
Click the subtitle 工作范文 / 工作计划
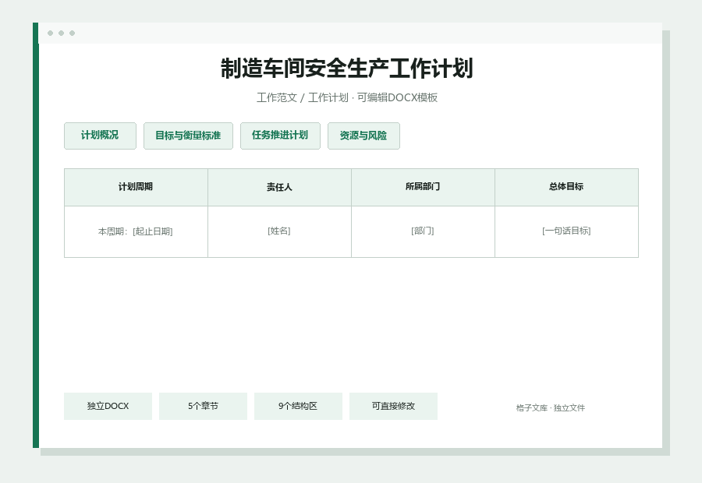302,97
